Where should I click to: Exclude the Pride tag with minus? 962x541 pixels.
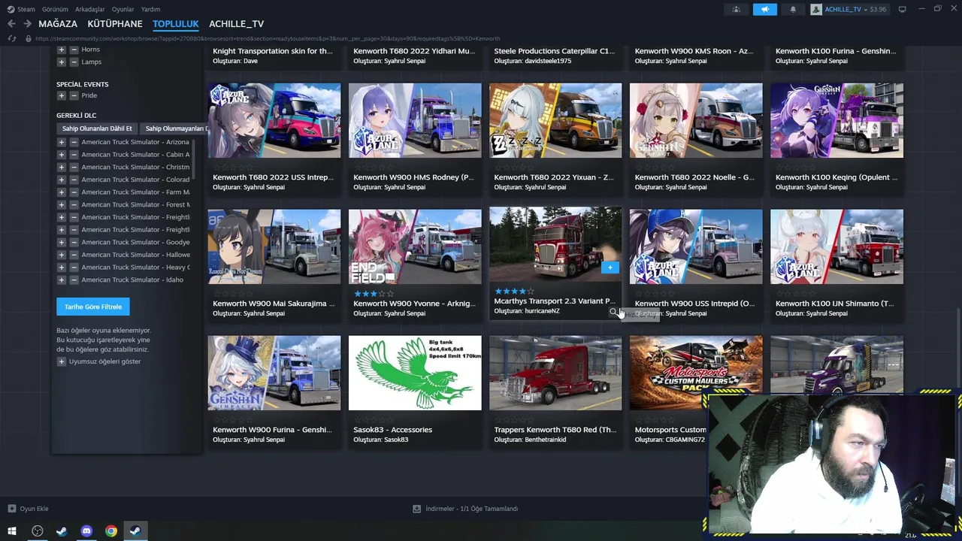point(74,95)
